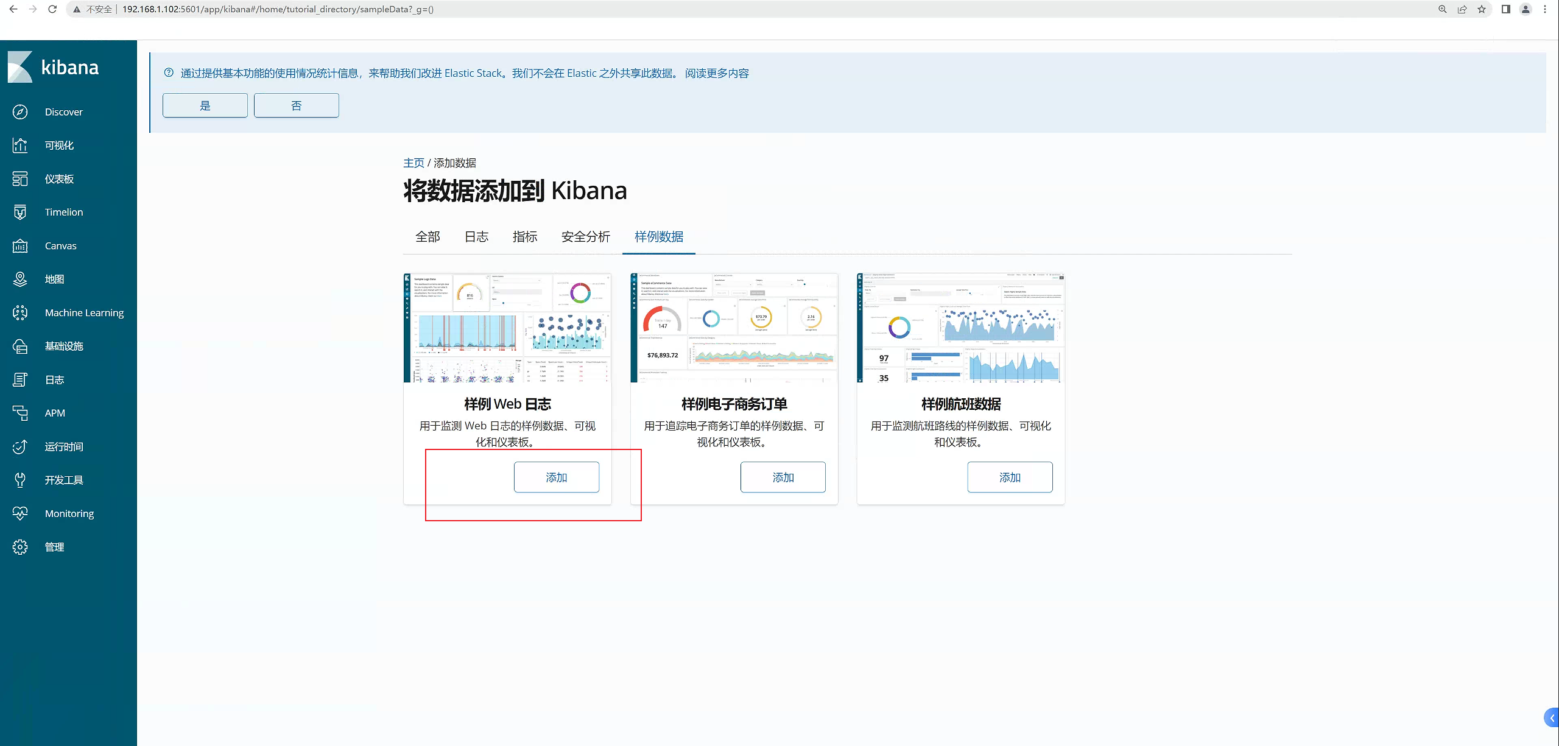This screenshot has width=1559, height=746.
Task: Click 否 to decline telemetry
Action: pos(297,105)
